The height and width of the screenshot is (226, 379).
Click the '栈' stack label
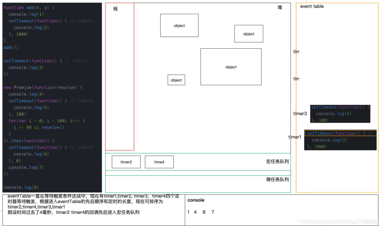click(x=115, y=9)
